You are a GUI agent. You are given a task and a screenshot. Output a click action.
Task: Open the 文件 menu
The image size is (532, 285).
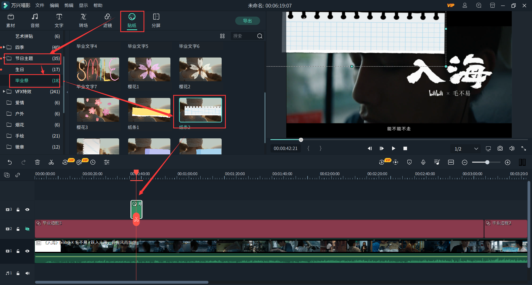(40, 6)
